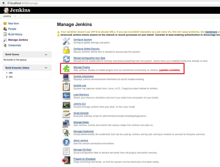Open the Configure Global Security link
The height and width of the screenshot is (167, 220).
click(86, 49)
